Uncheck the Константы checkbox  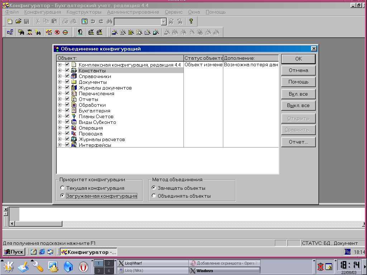[x=67, y=70]
